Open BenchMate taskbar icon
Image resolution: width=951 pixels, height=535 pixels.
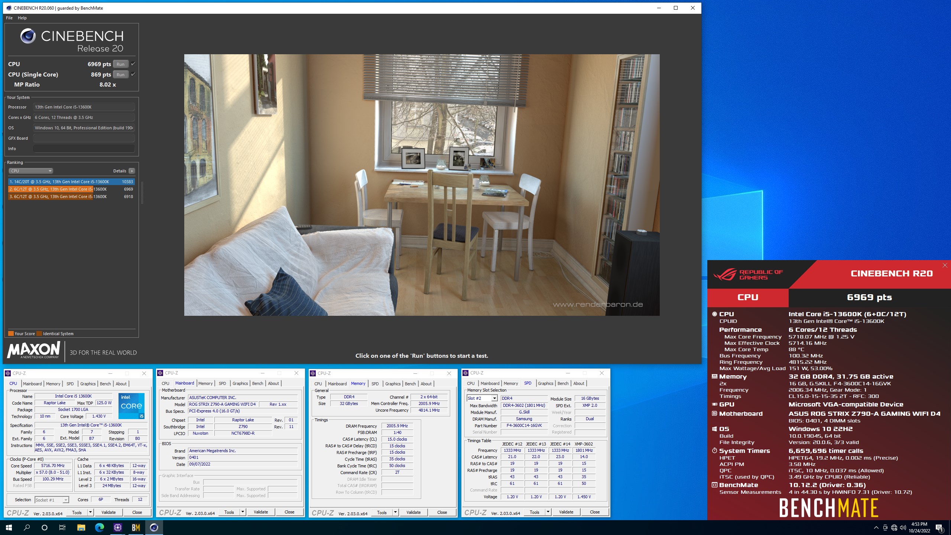(x=136, y=528)
